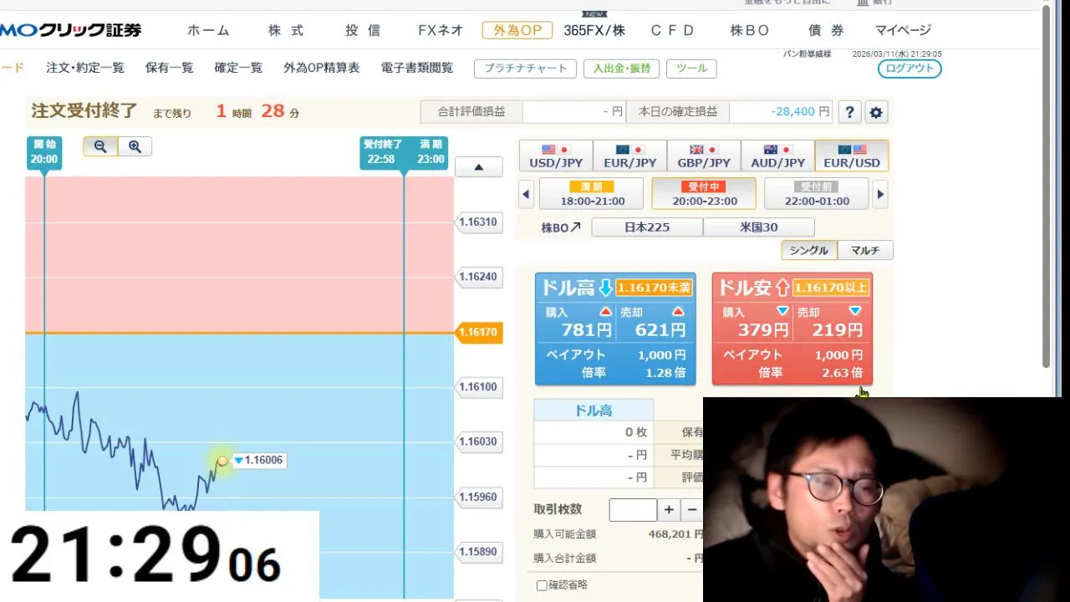Click the 受付終了 22:58 timeline marker
This screenshot has height=602, width=1070.
(381, 153)
